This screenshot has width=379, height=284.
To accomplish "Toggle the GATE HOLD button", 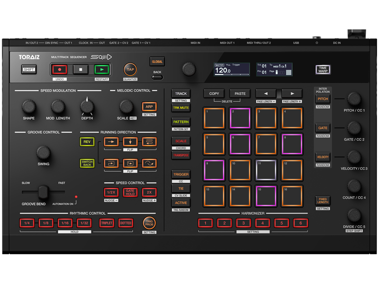I will pos(130,193).
